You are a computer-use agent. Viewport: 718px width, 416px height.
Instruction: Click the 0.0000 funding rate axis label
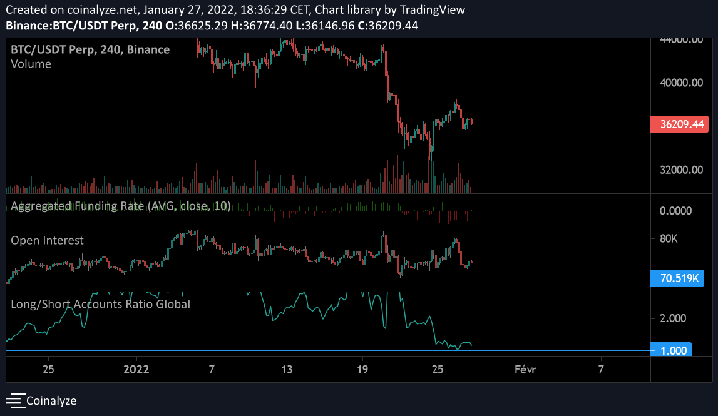point(675,211)
